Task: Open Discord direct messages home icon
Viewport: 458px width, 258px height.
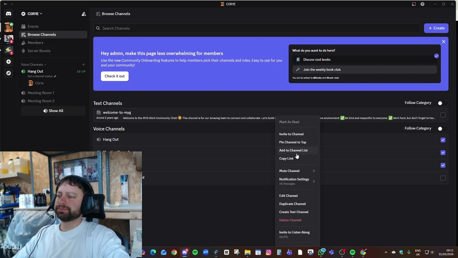Action: pyautogui.click(x=9, y=14)
